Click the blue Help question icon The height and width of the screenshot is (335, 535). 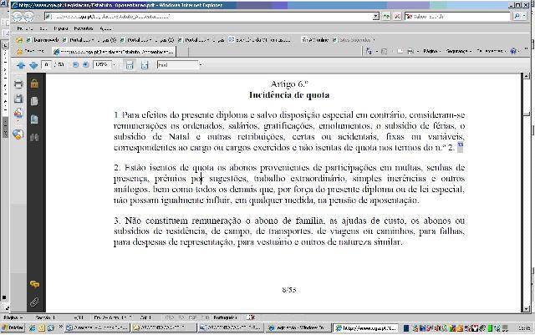[x=513, y=51]
